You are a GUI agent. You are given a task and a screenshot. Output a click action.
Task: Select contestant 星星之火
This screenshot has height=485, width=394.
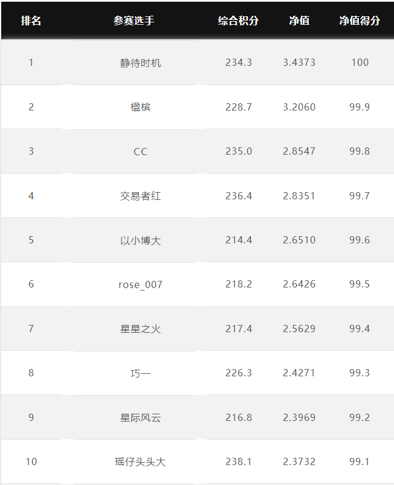point(141,329)
